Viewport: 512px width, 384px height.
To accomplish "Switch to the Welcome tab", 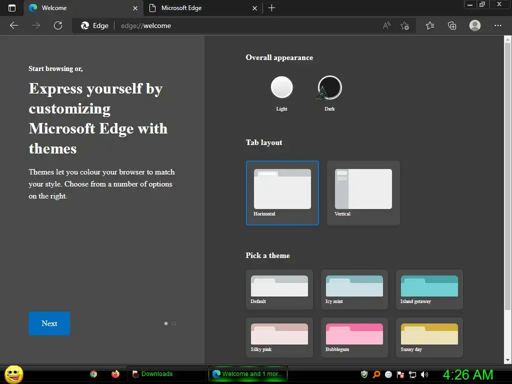I will [83, 8].
